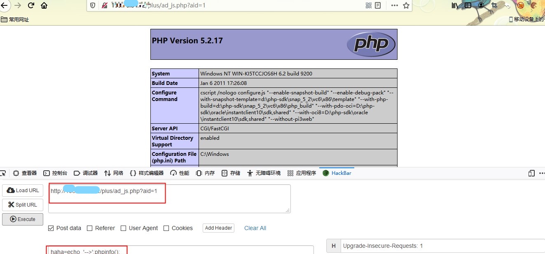This screenshot has height=254, width=545.
Task: Open the Firefox account icon
Action: pos(481,5)
